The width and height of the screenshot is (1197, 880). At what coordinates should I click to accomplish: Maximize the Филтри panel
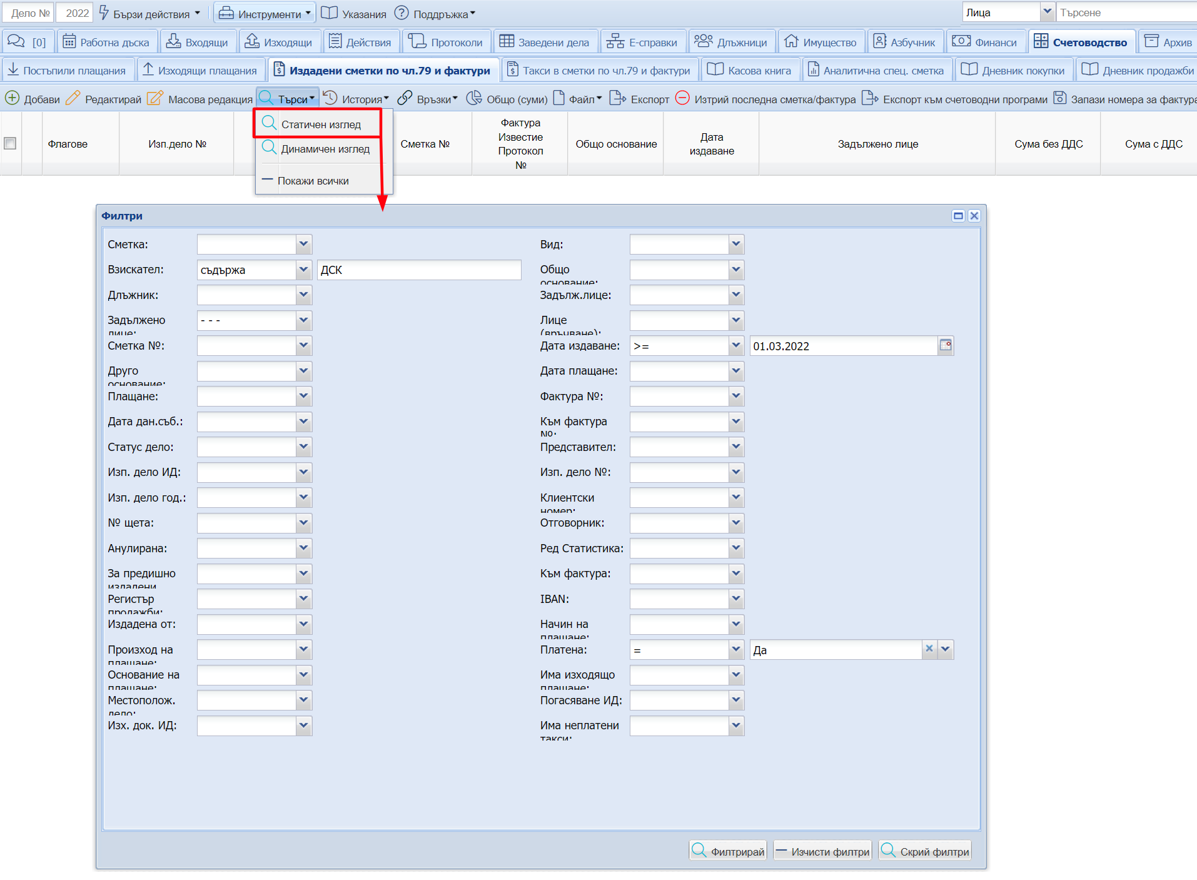point(957,216)
